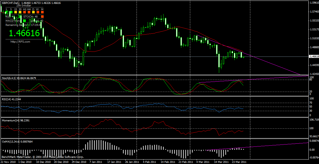Select the magenta trendline on the price chart
319x164 pixels.
(248, 55)
